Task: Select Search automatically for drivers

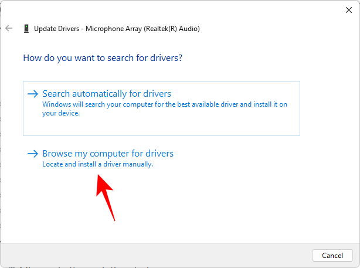Action: point(107,94)
